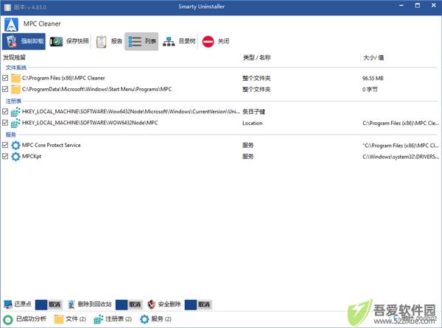The width and height of the screenshot is (442, 328).
Task: Click 注册表 (2) in the status bar
Action: tap(113, 319)
